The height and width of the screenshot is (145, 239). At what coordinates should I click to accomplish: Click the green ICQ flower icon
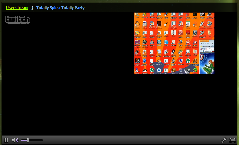pyautogui.click(x=195, y=70)
